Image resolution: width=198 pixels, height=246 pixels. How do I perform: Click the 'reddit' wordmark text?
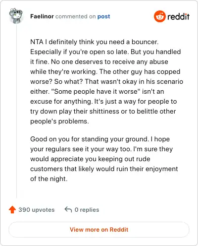coord(178,16)
